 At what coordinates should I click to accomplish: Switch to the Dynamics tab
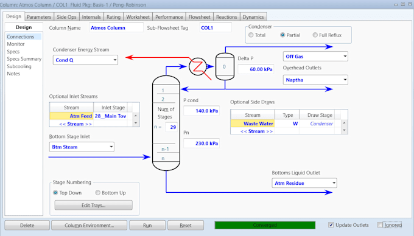253,17
